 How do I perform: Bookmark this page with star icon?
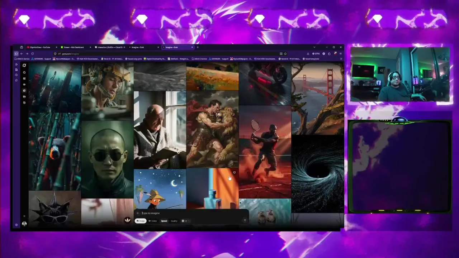(285, 54)
